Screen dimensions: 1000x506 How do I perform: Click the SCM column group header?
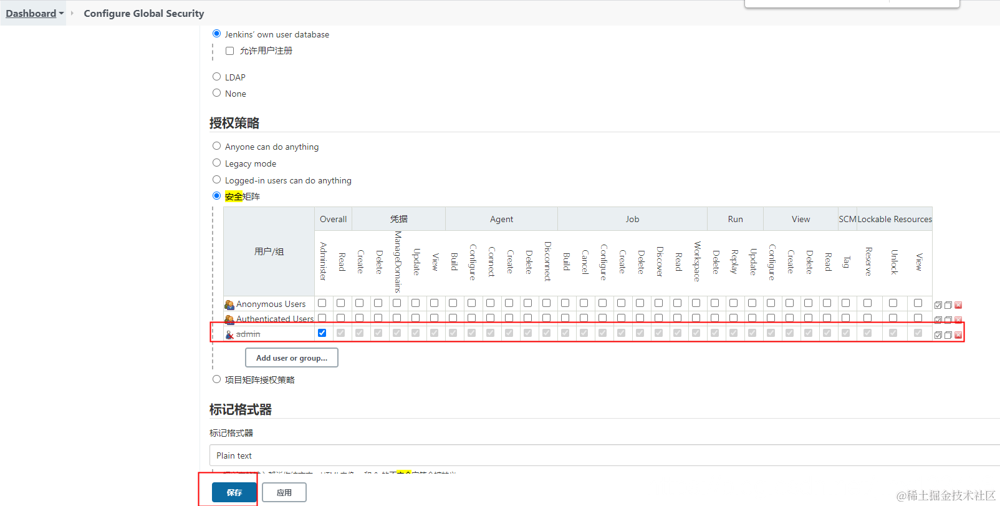(x=847, y=219)
